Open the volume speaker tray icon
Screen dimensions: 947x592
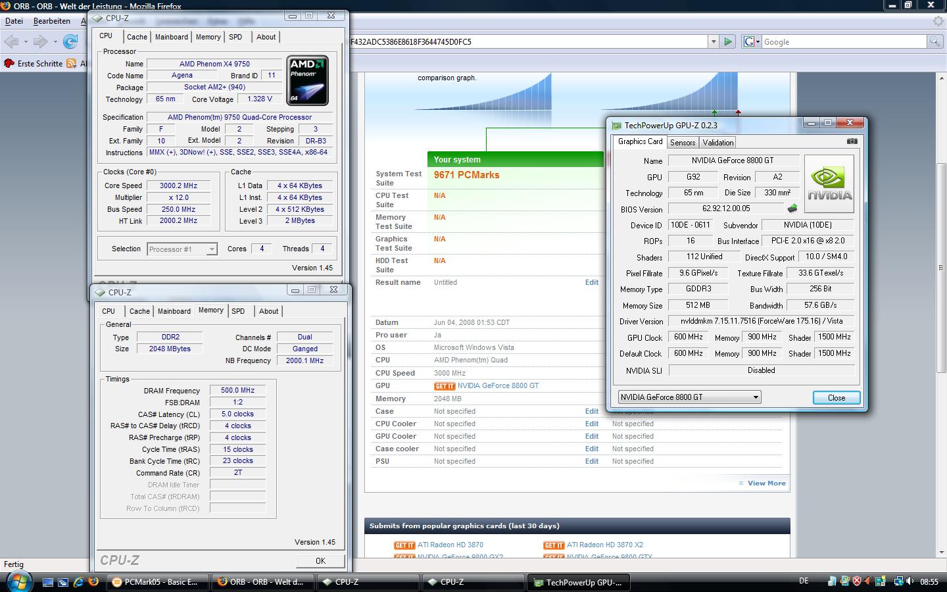(x=910, y=581)
